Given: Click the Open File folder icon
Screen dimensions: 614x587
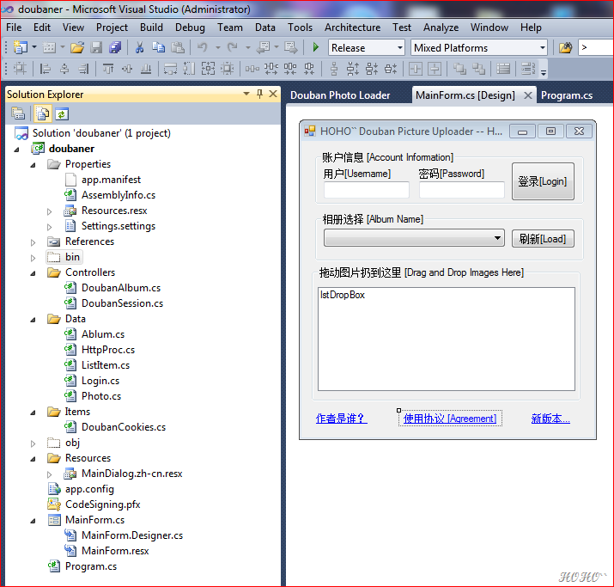Looking at the screenshot, I should (77, 47).
